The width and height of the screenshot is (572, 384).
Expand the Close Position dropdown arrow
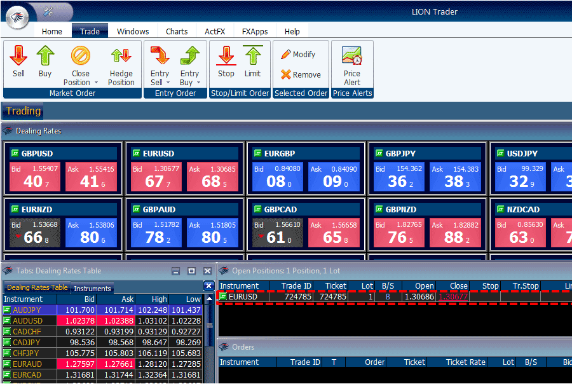[x=97, y=83]
